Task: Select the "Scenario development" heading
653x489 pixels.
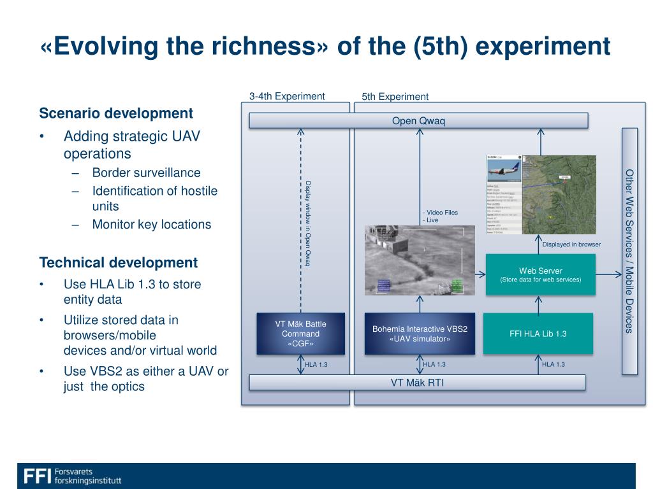Action: (116, 113)
